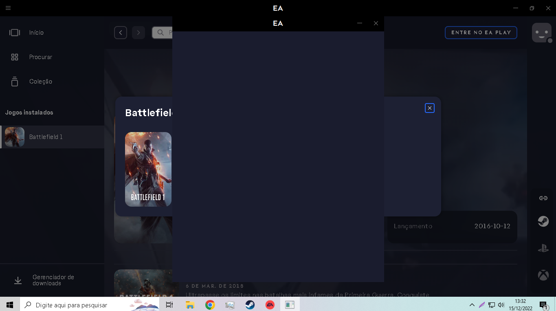Open Steam from the taskbar
This screenshot has height=311, width=556.
pos(250,304)
